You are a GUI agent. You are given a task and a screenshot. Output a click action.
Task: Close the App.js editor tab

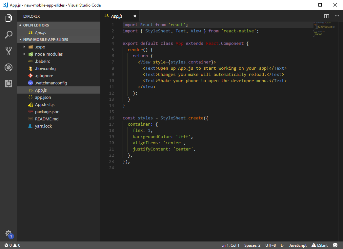[x=135, y=16]
